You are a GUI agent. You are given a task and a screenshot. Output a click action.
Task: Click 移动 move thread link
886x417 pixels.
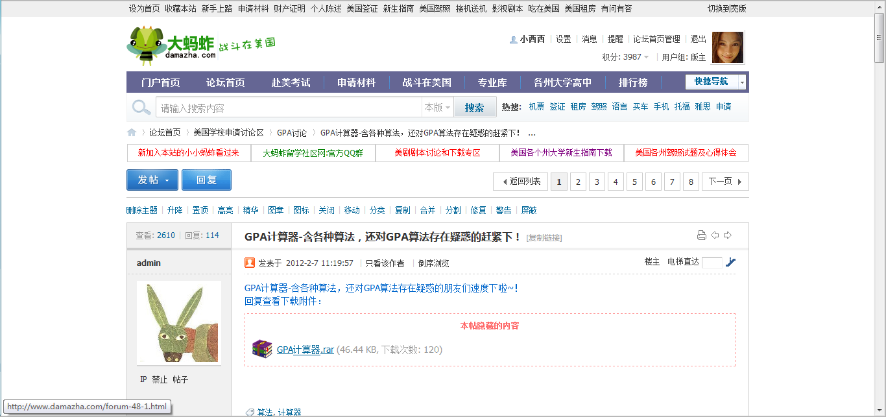[352, 210]
